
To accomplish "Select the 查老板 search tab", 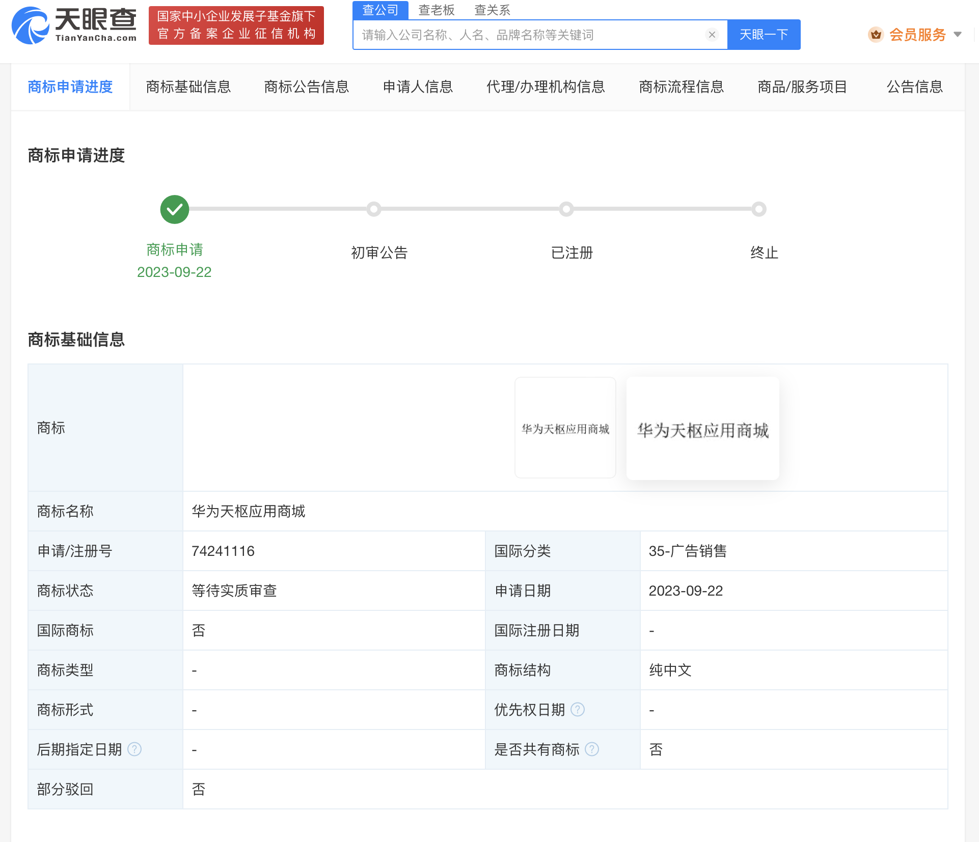I will point(437,10).
